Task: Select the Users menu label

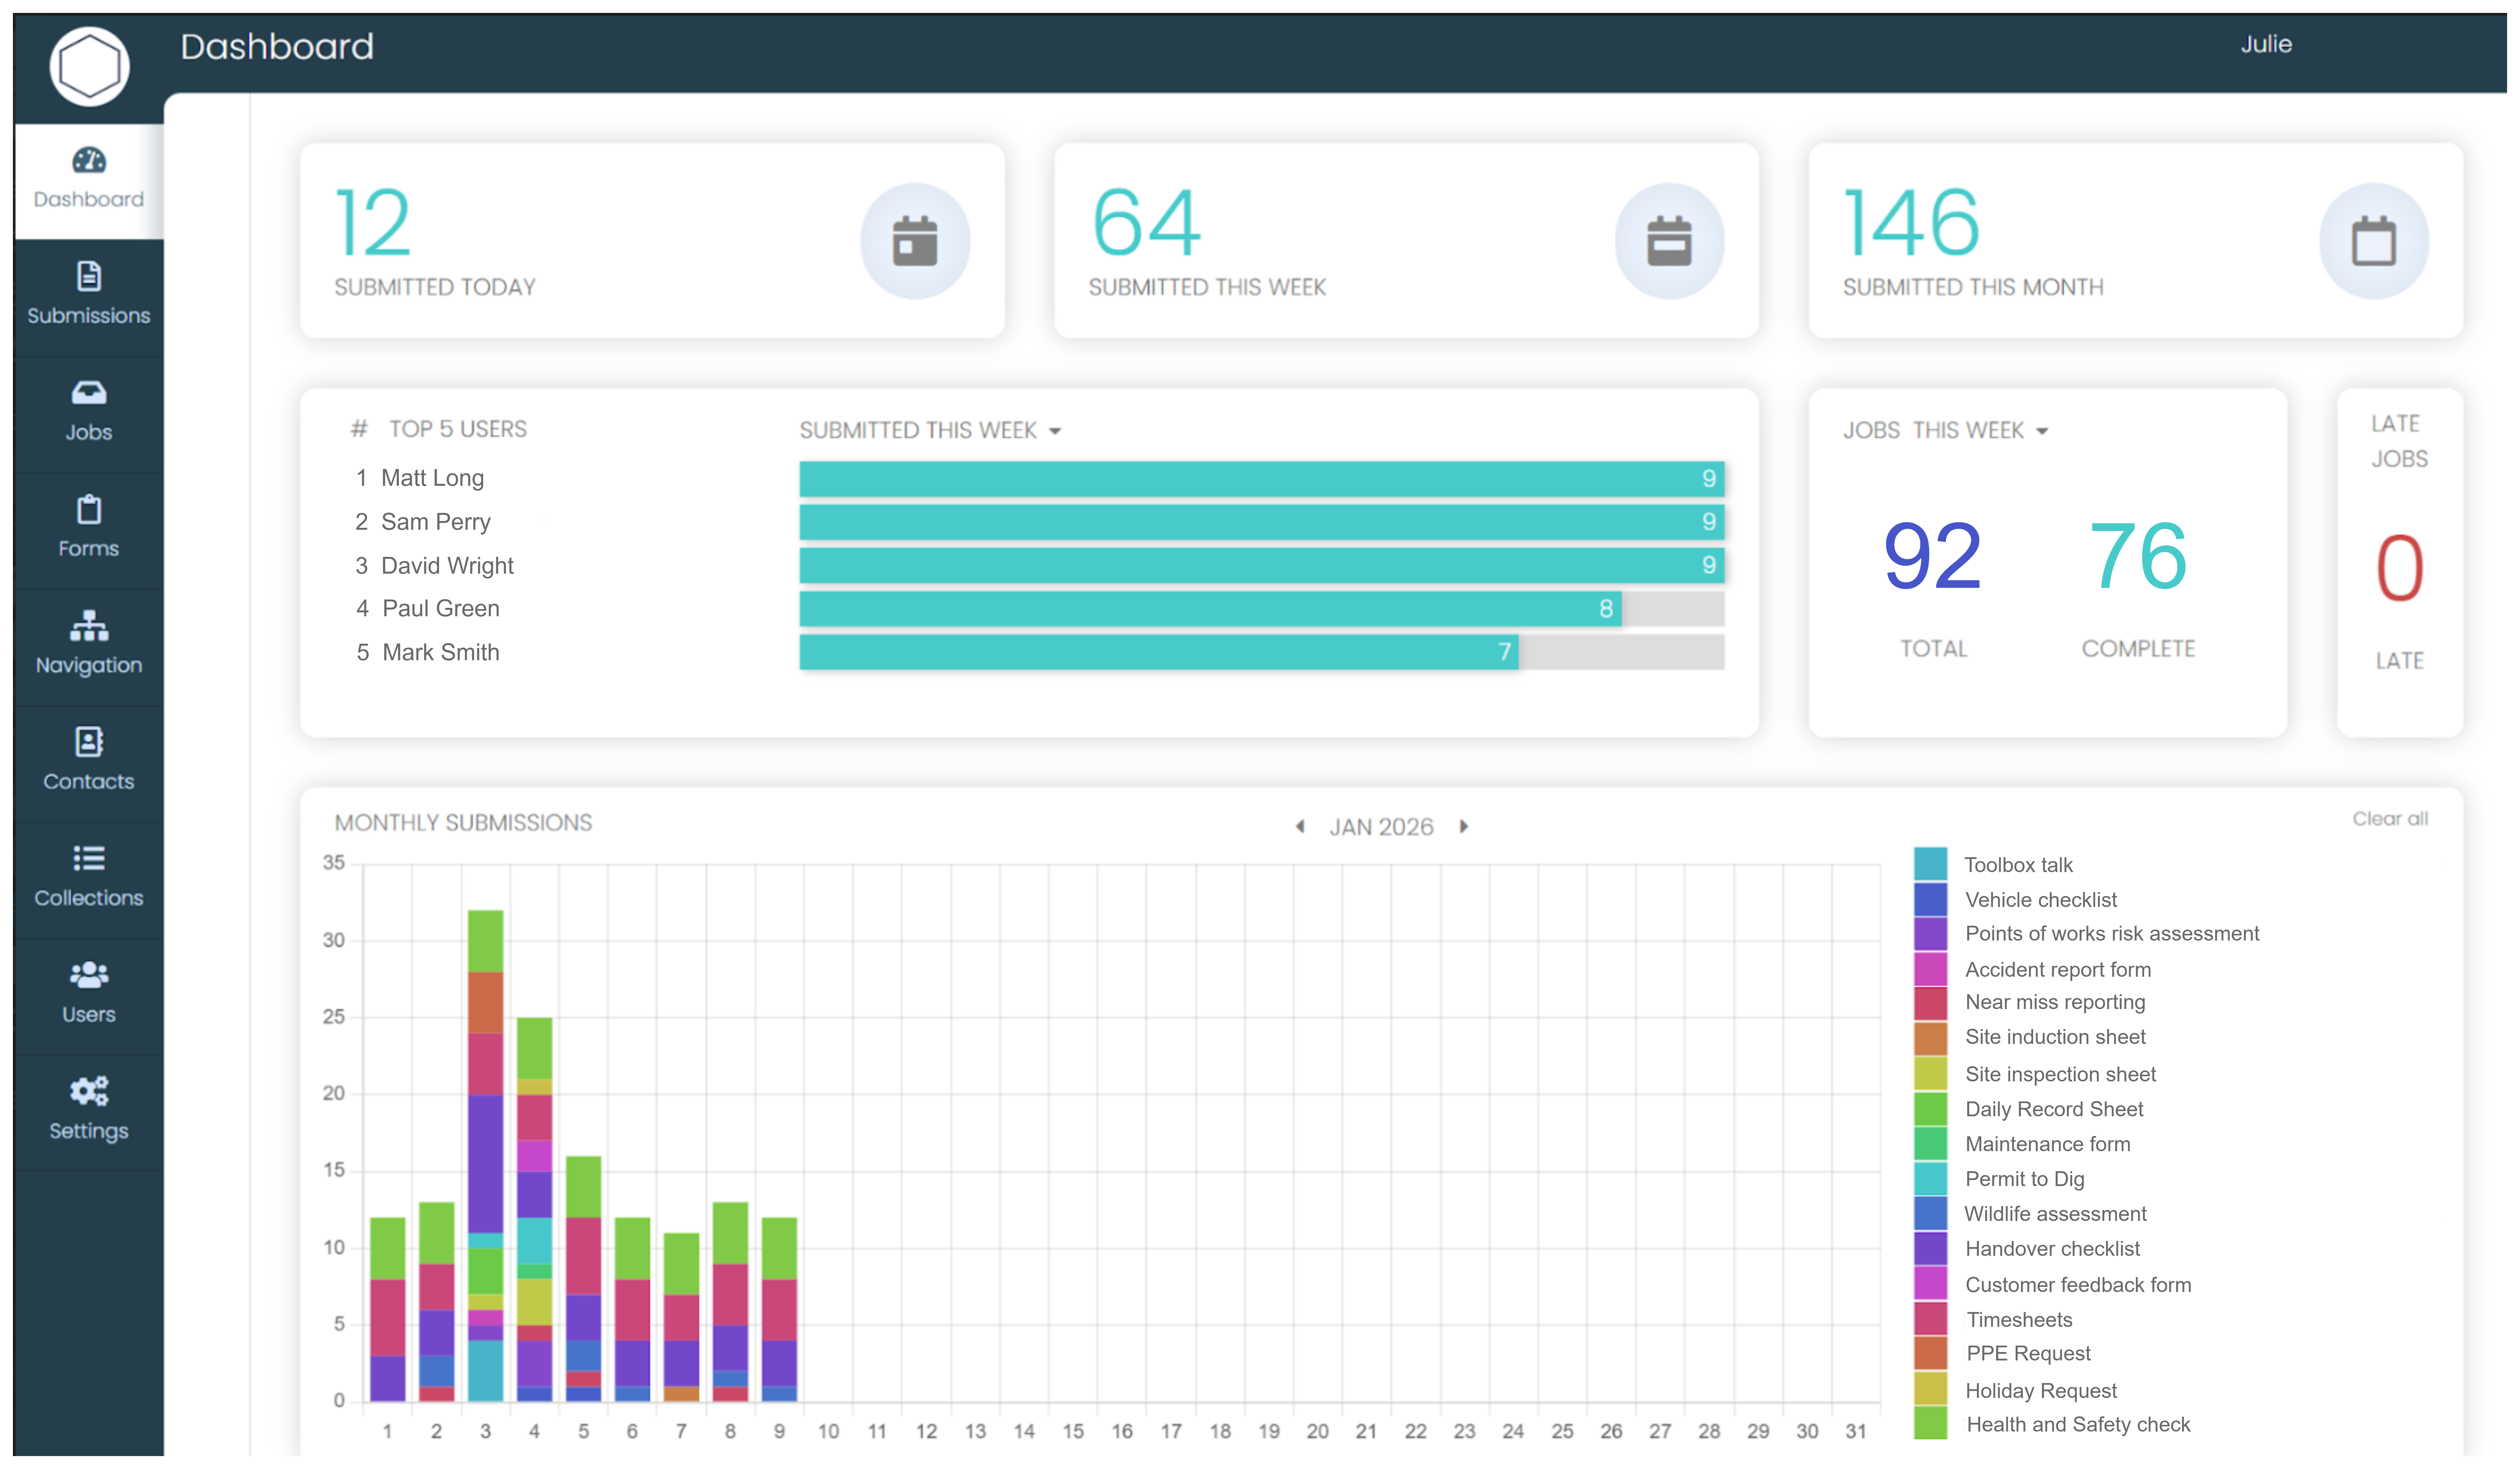Action: 89,1015
